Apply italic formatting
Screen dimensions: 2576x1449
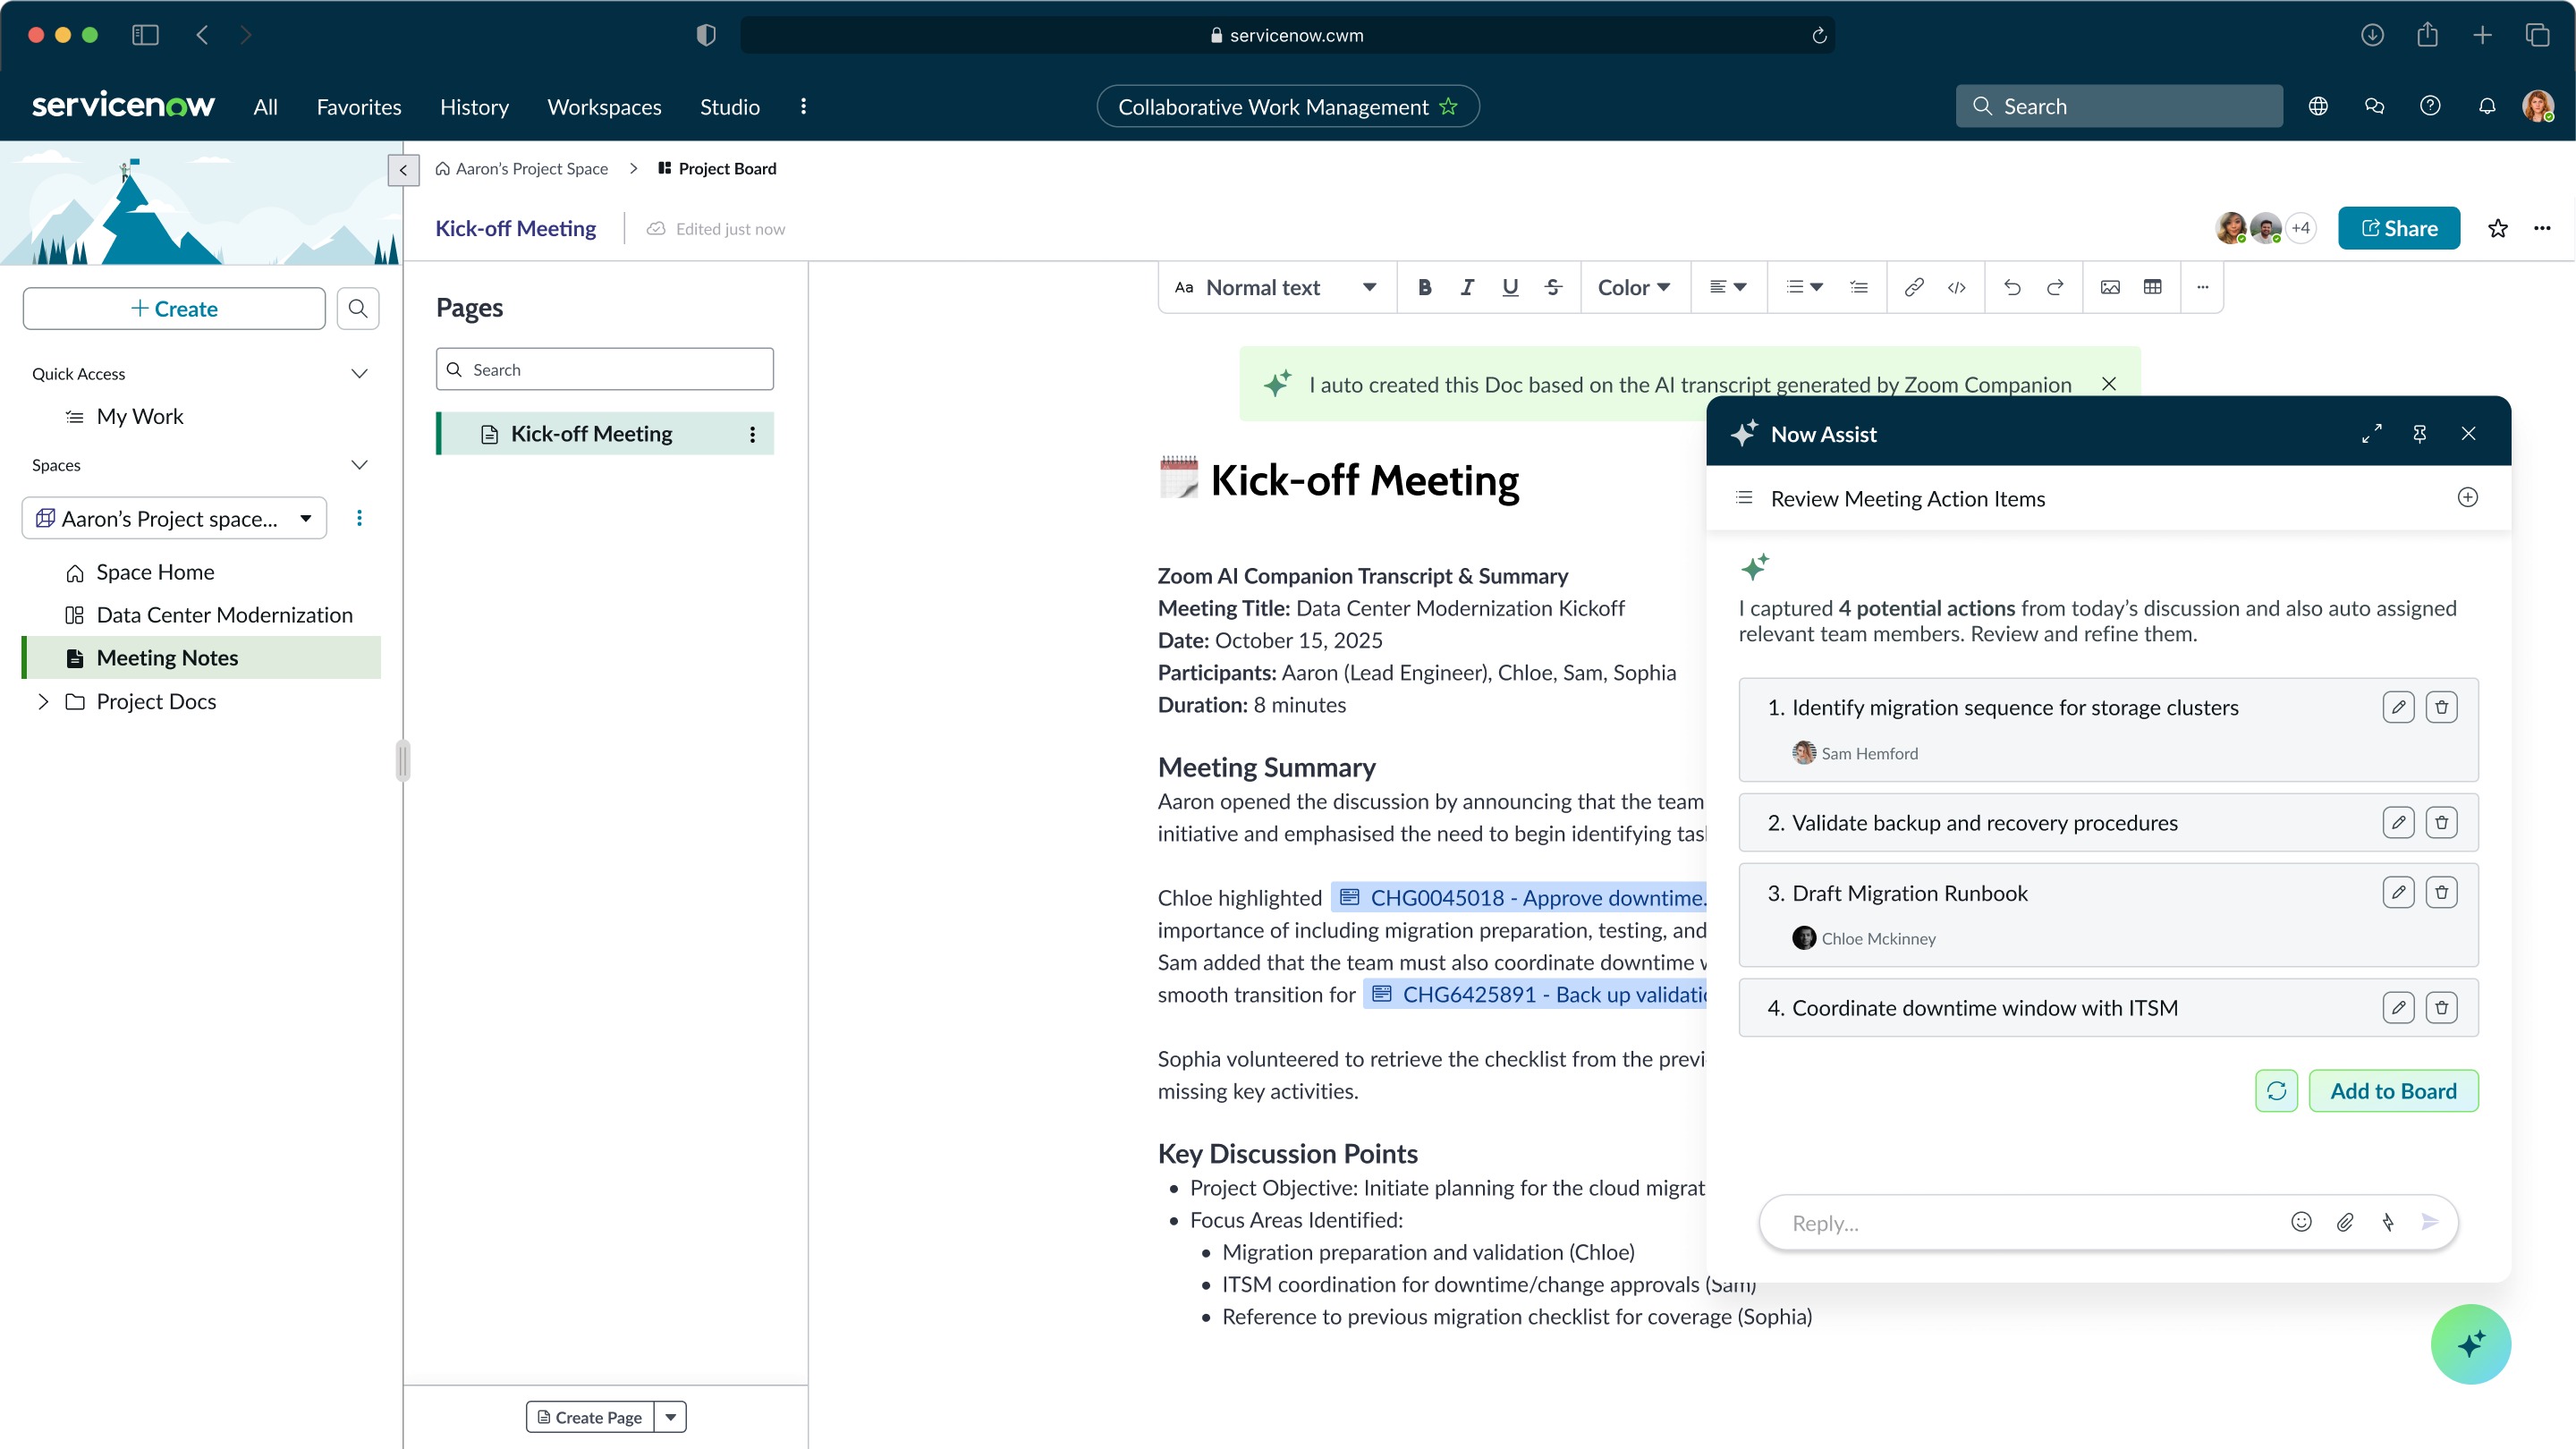point(1467,288)
